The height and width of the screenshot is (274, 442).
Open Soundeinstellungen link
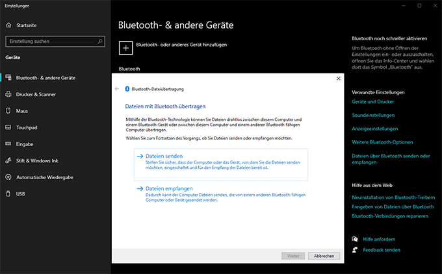pyautogui.click(x=373, y=115)
